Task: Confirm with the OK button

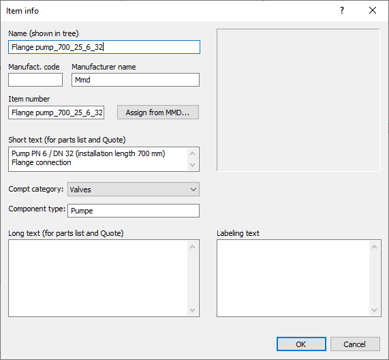Action: coord(301,344)
